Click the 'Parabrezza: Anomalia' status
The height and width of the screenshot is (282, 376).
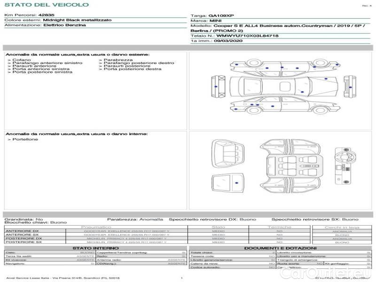135,219
